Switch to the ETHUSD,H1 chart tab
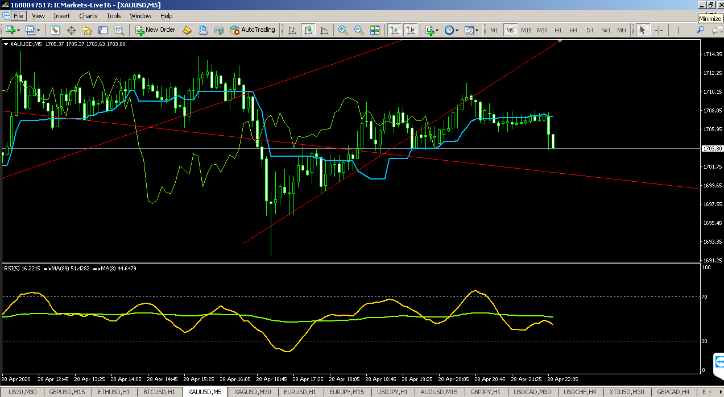Viewport: 724px width, 397px height. 114,392
